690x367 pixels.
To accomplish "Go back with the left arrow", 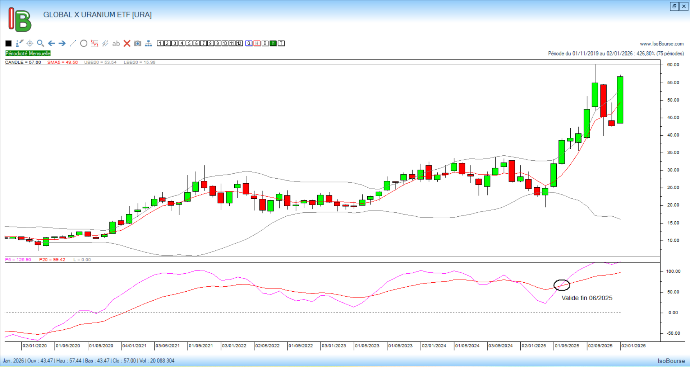I will coord(51,43).
